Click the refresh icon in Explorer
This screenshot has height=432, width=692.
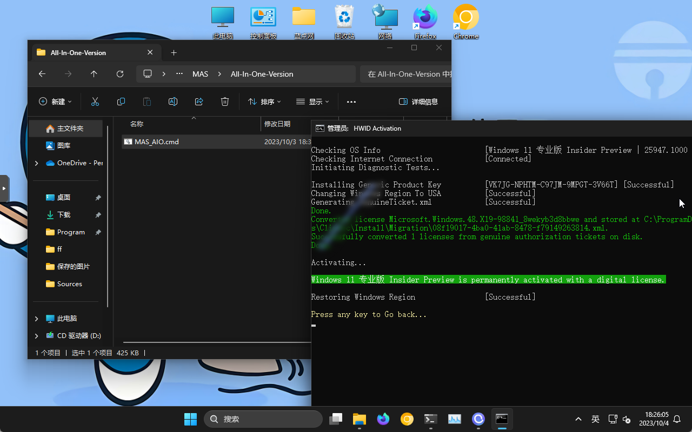tap(120, 74)
